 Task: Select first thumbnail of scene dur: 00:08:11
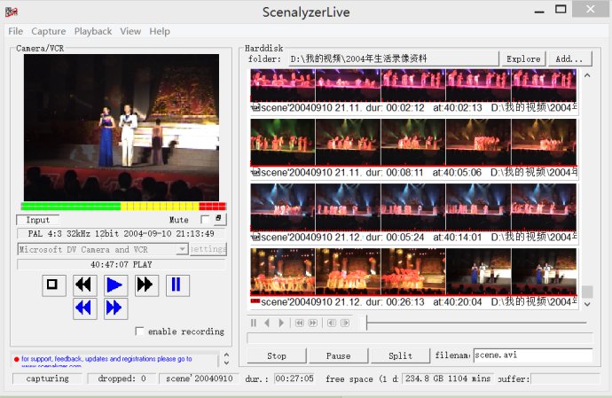click(x=283, y=142)
